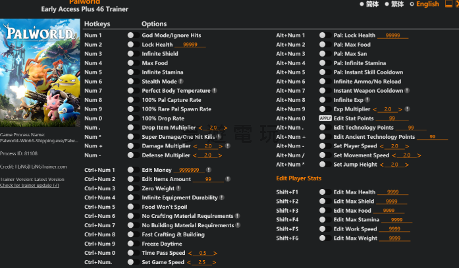Click the info icon next to Infinite Exp

coord(367,100)
